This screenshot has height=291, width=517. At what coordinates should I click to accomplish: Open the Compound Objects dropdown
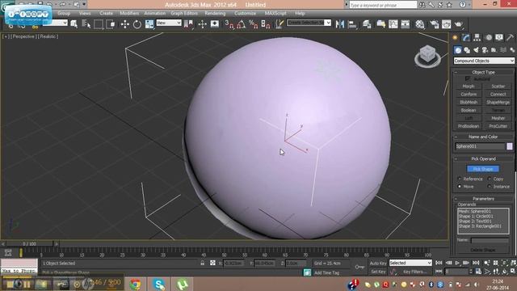click(484, 61)
